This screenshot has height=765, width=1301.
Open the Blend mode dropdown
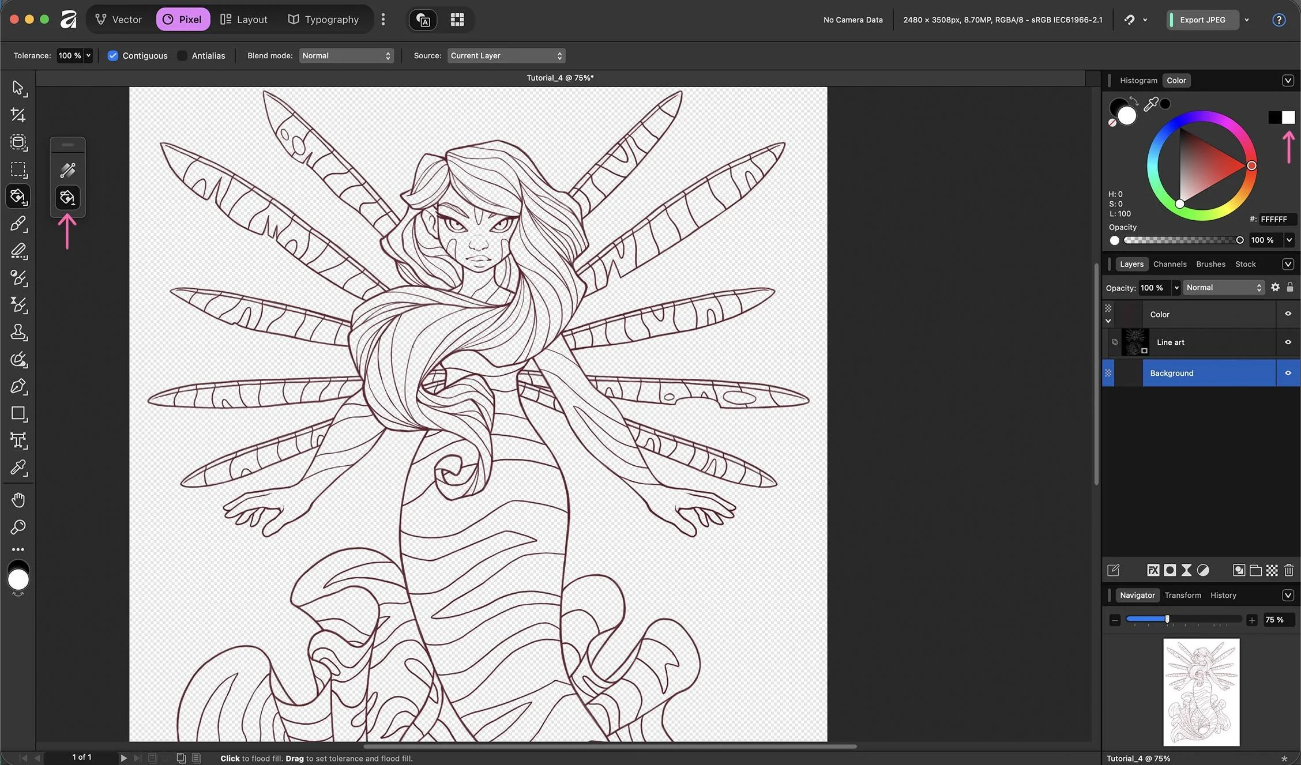coord(346,56)
